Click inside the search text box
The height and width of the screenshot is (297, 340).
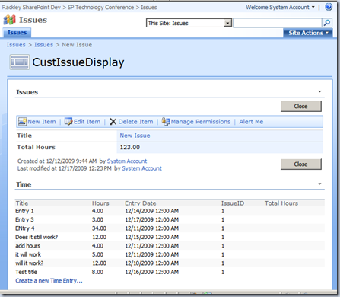coord(278,23)
